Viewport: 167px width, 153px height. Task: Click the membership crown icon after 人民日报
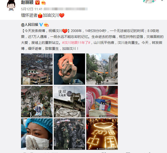tap(46, 25)
